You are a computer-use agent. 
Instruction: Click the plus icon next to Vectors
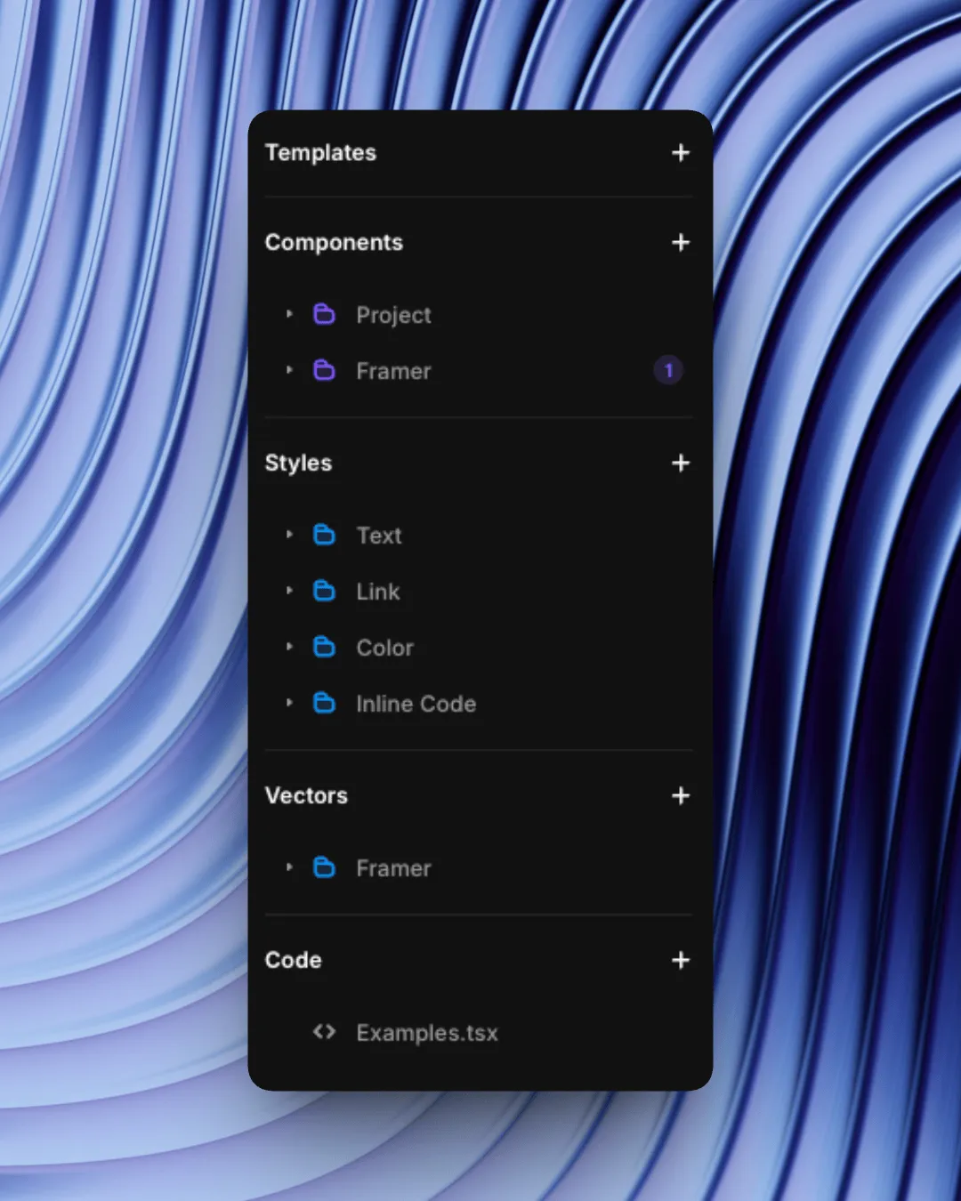pos(681,796)
